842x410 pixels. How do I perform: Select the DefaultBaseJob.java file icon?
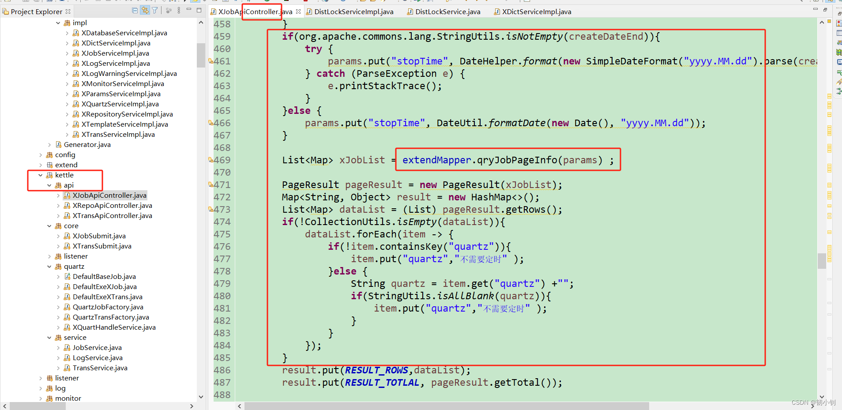tap(67, 277)
